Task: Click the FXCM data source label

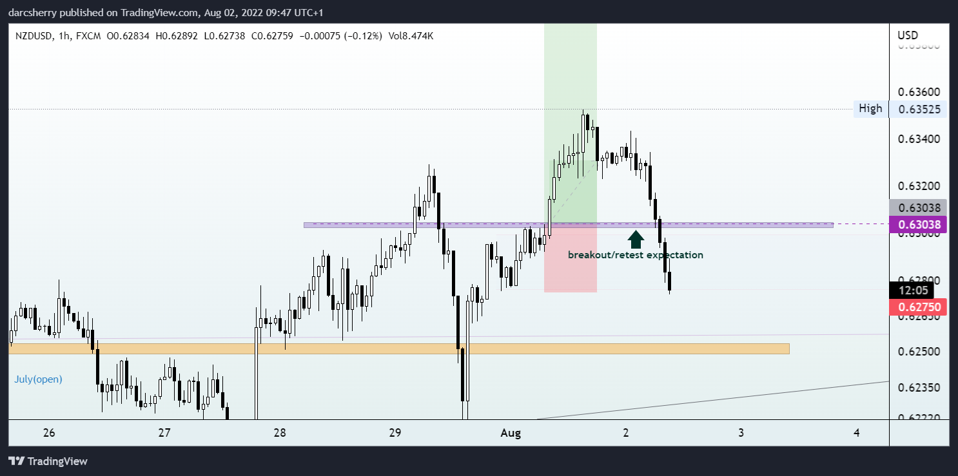Action: tap(88, 36)
